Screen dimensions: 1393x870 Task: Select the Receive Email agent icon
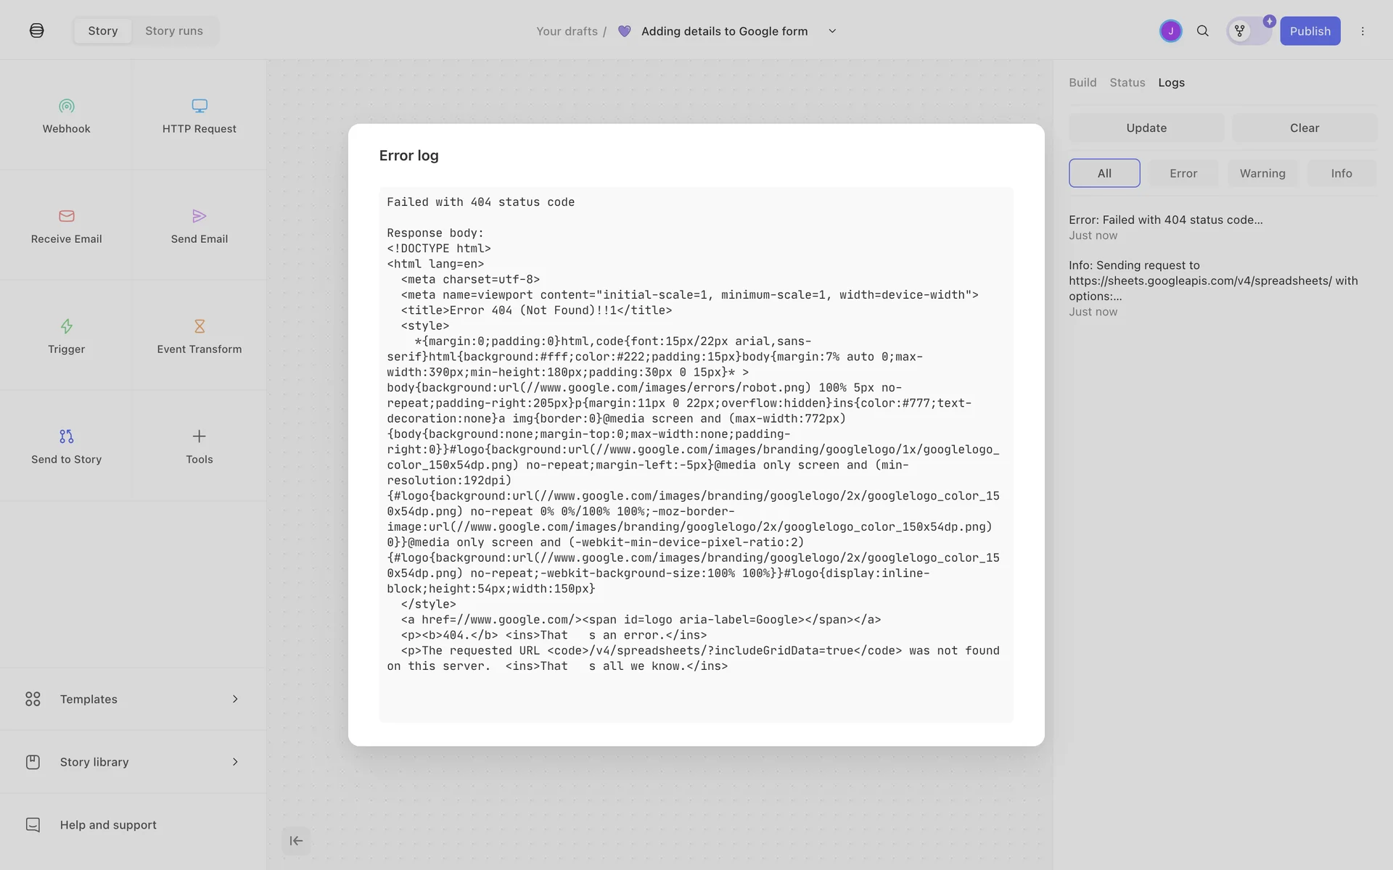(x=66, y=216)
